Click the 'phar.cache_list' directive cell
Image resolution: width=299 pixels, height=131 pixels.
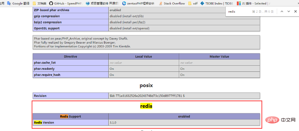tap(70, 63)
